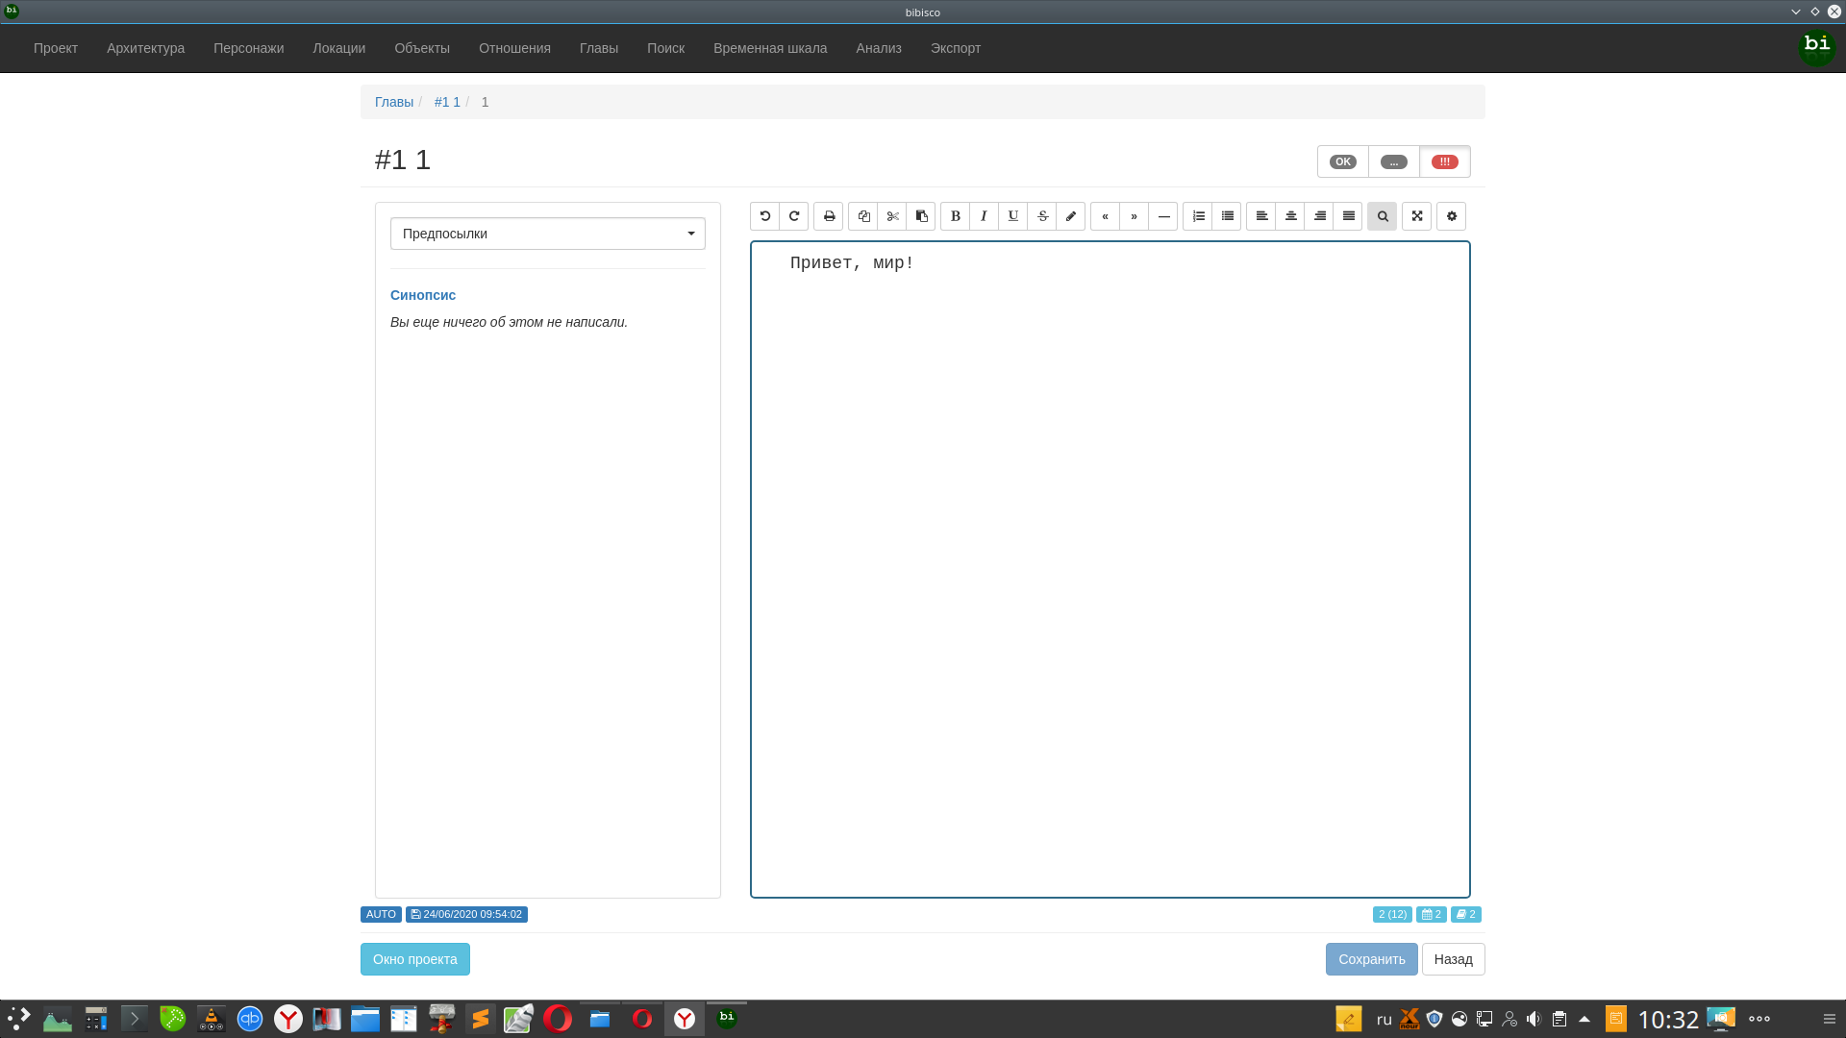Image resolution: width=1846 pixels, height=1038 pixels.
Task: Click the undo icon in editor toolbar
Action: (765, 216)
